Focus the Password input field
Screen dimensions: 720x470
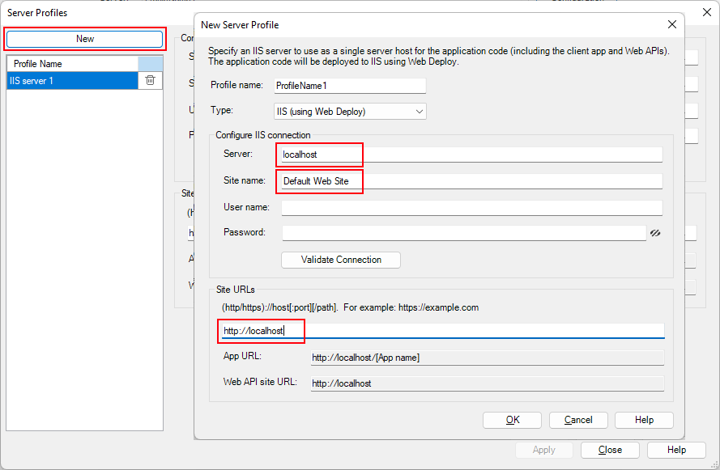(463, 233)
